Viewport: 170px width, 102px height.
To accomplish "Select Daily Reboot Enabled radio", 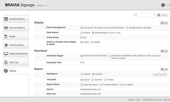I will pyautogui.click(x=82, y=33).
